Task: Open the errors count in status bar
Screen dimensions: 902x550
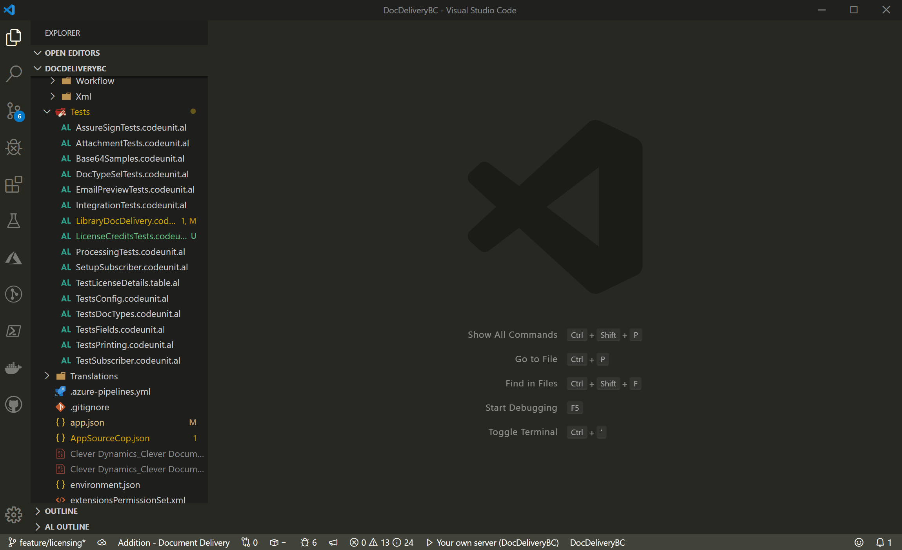Action: click(358, 543)
